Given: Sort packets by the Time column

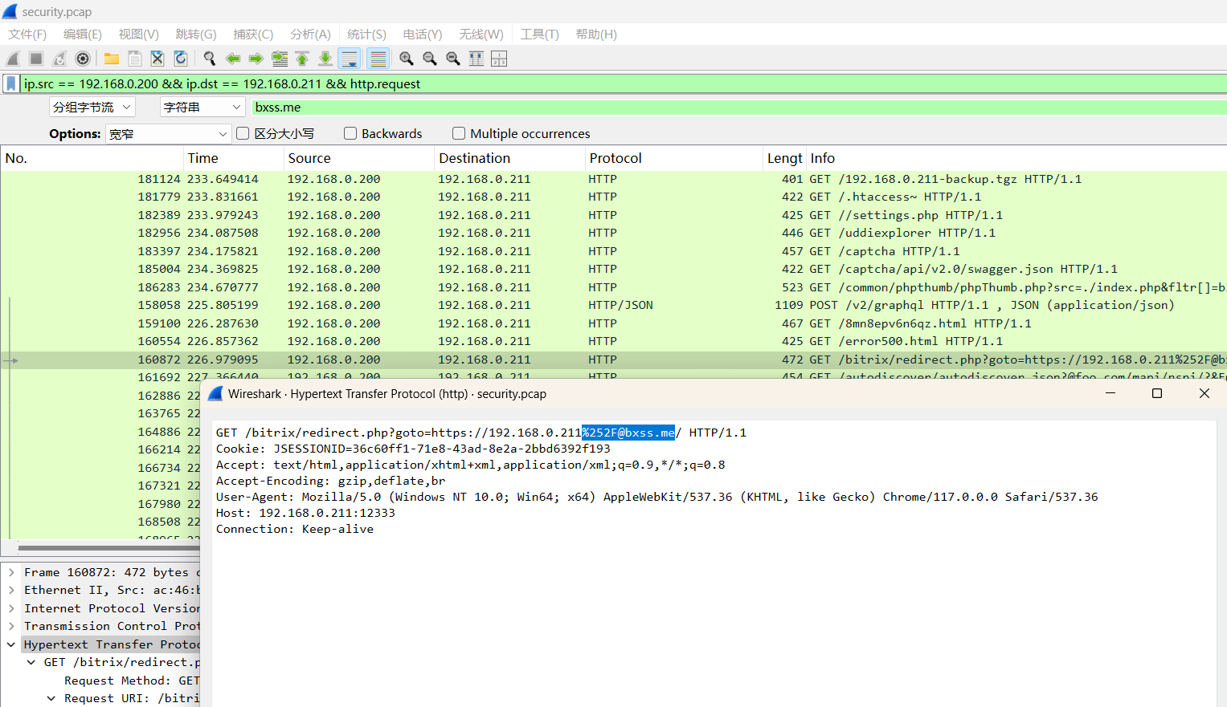Looking at the screenshot, I should coord(234,158).
